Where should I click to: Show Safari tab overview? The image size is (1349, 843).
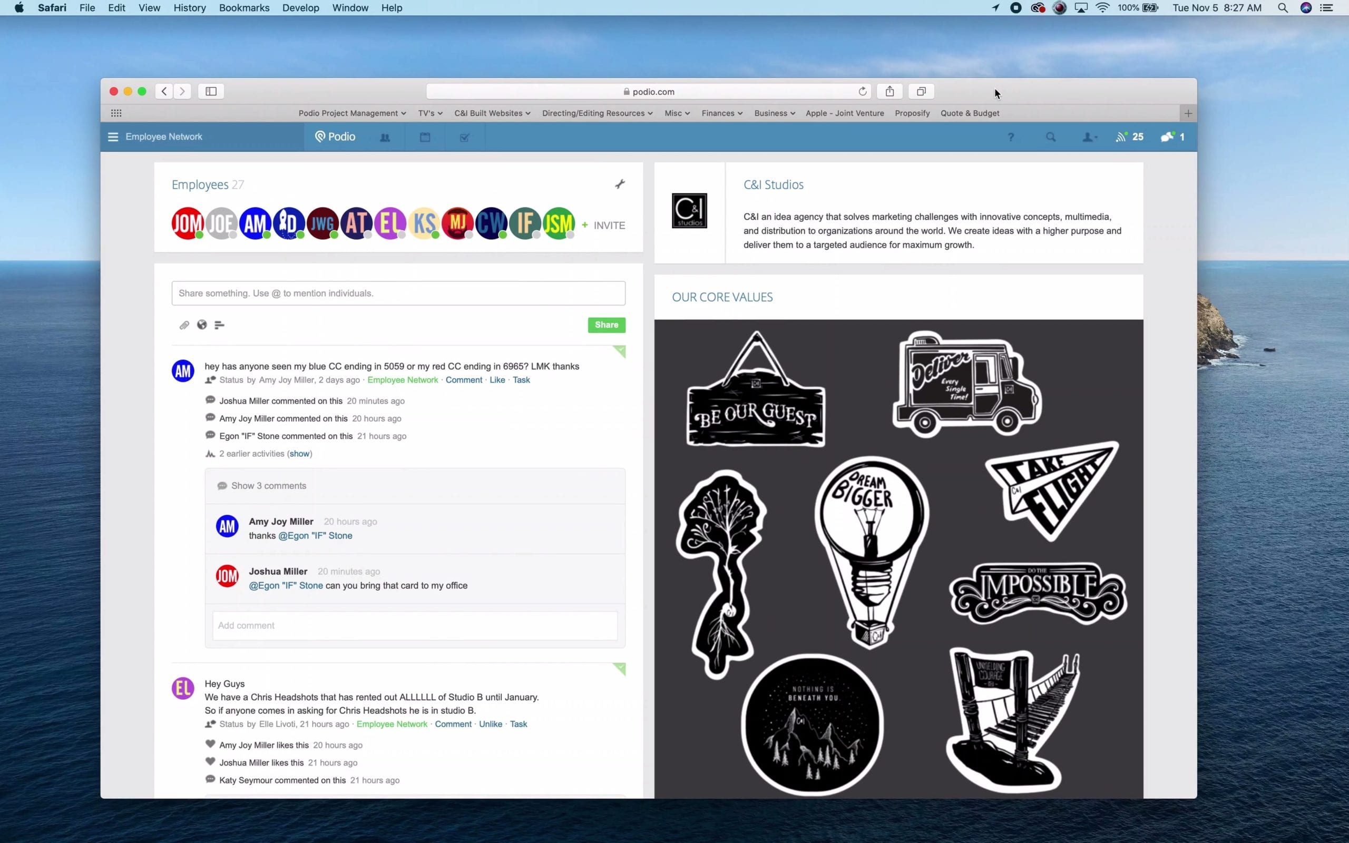click(922, 92)
